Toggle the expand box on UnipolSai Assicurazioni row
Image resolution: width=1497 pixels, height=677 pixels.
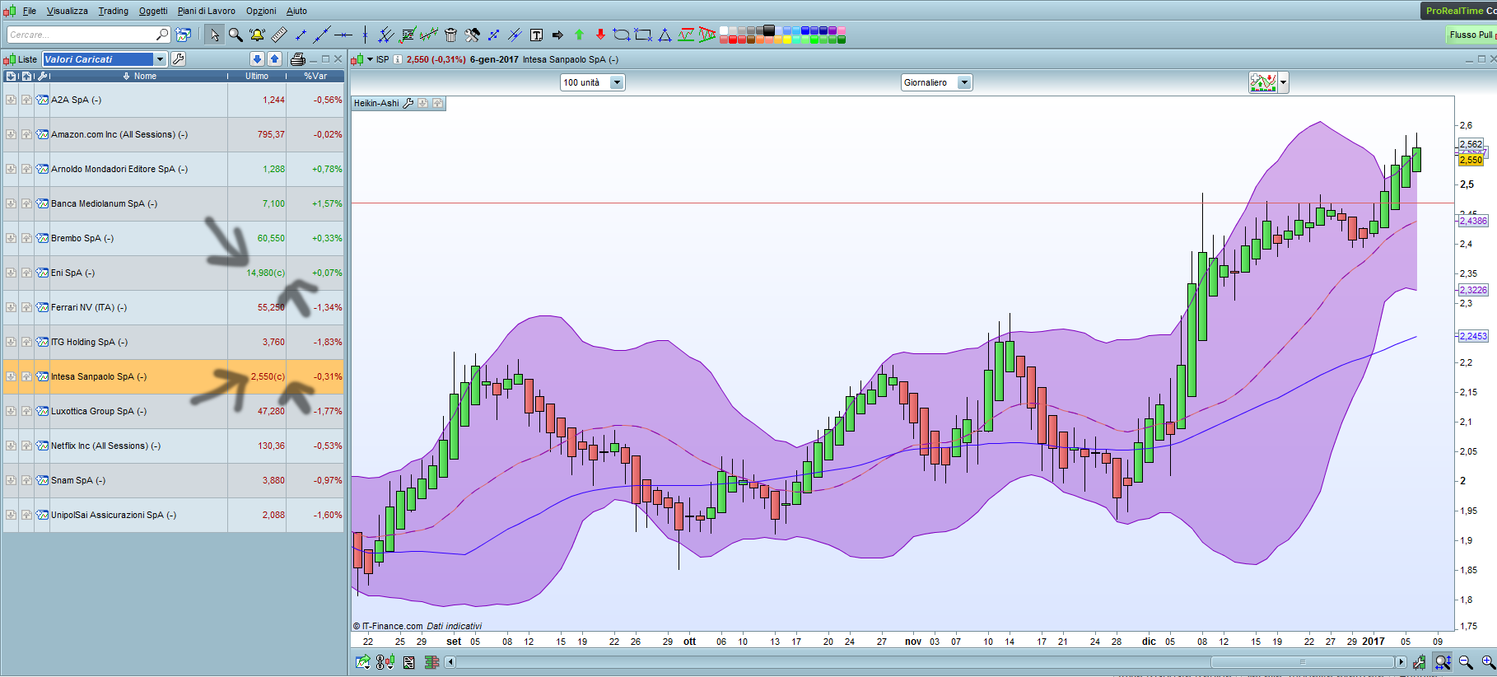click(11, 515)
